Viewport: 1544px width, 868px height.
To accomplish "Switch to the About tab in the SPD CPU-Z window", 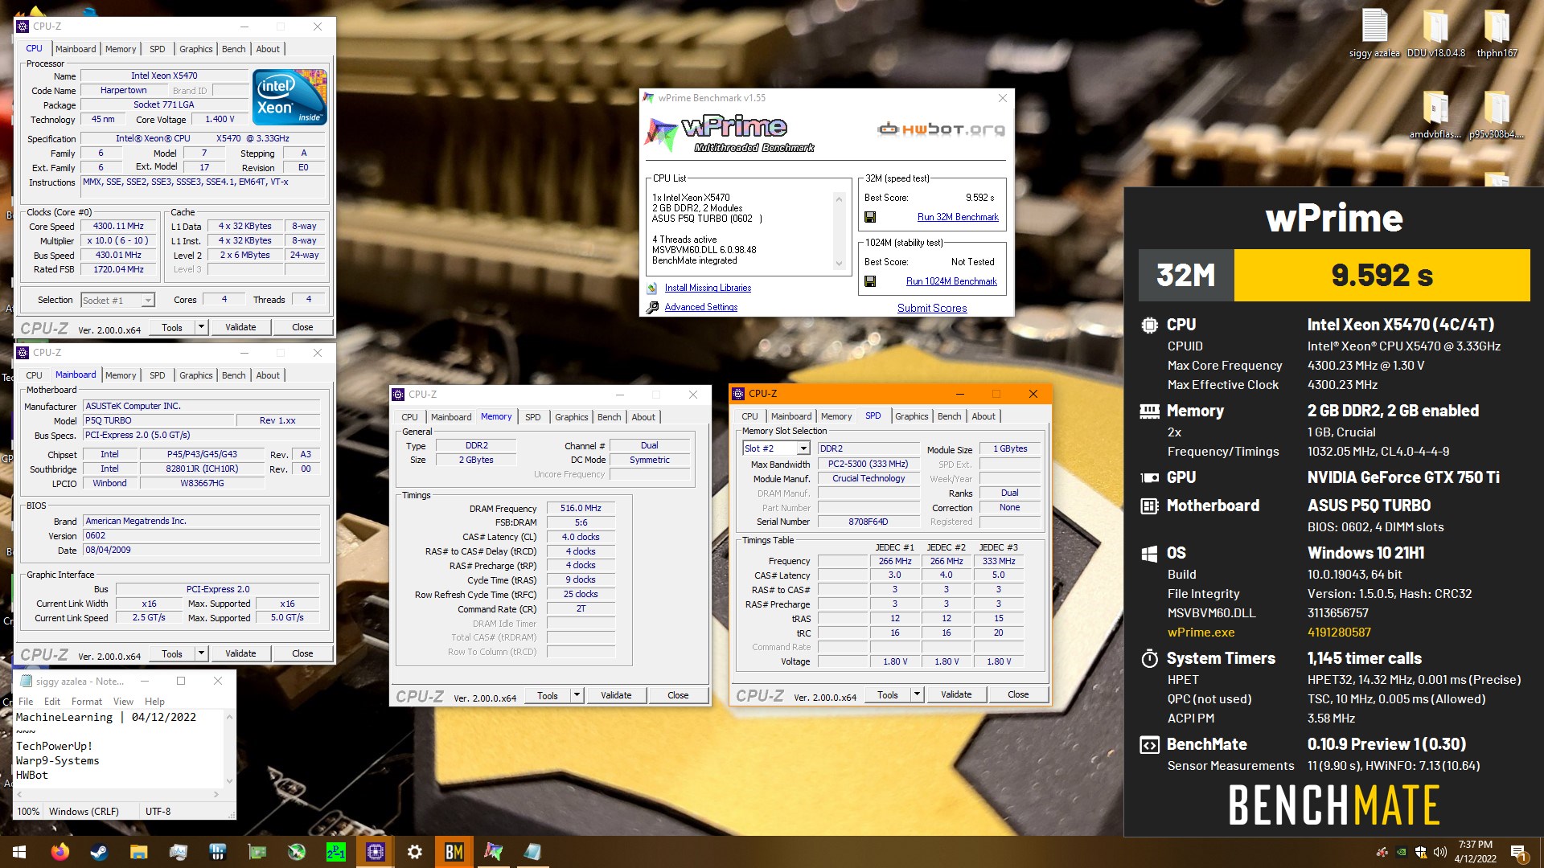I will click(983, 416).
